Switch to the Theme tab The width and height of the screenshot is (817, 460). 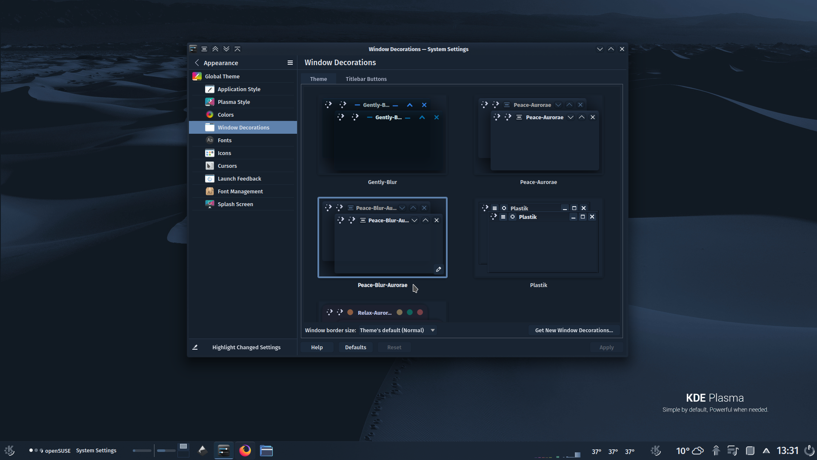point(318,79)
